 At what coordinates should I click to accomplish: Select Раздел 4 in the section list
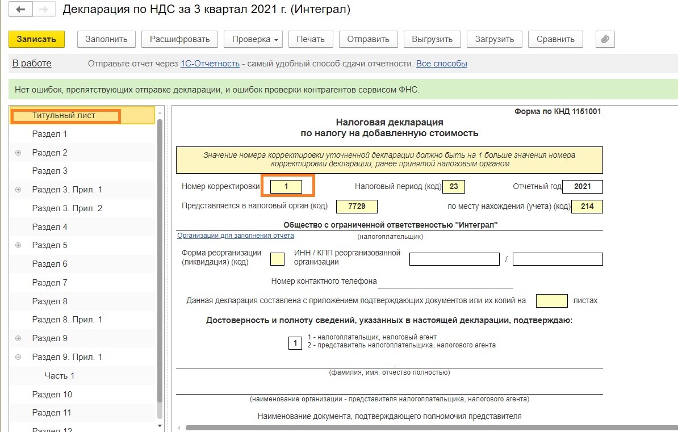82,227
